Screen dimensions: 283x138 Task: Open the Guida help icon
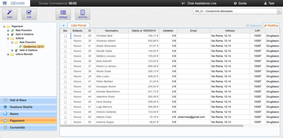pyautogui.click(x=235, y=3)
